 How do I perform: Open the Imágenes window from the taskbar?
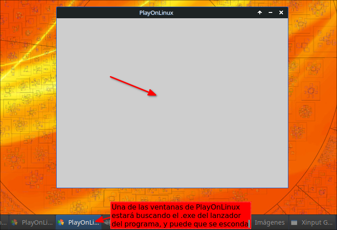(270, 222)
